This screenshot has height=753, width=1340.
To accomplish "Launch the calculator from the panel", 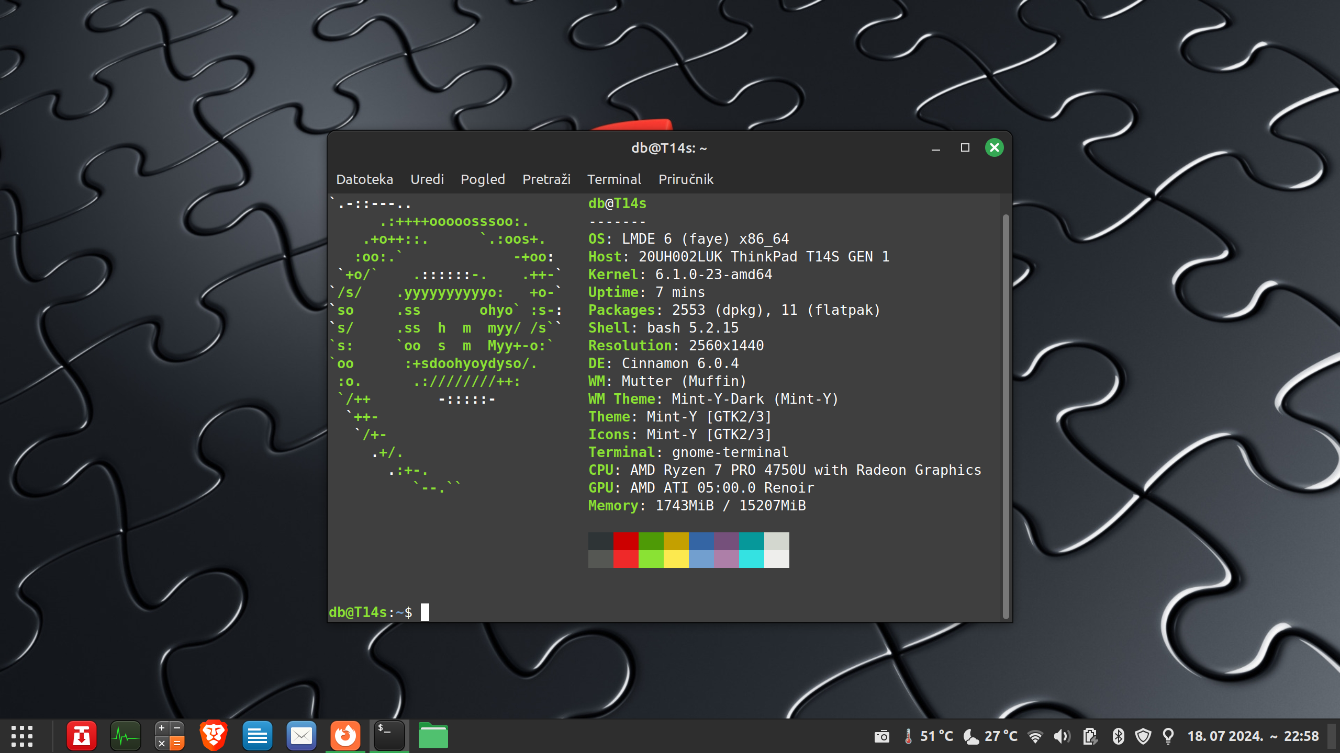I will [x=170, y=736].
